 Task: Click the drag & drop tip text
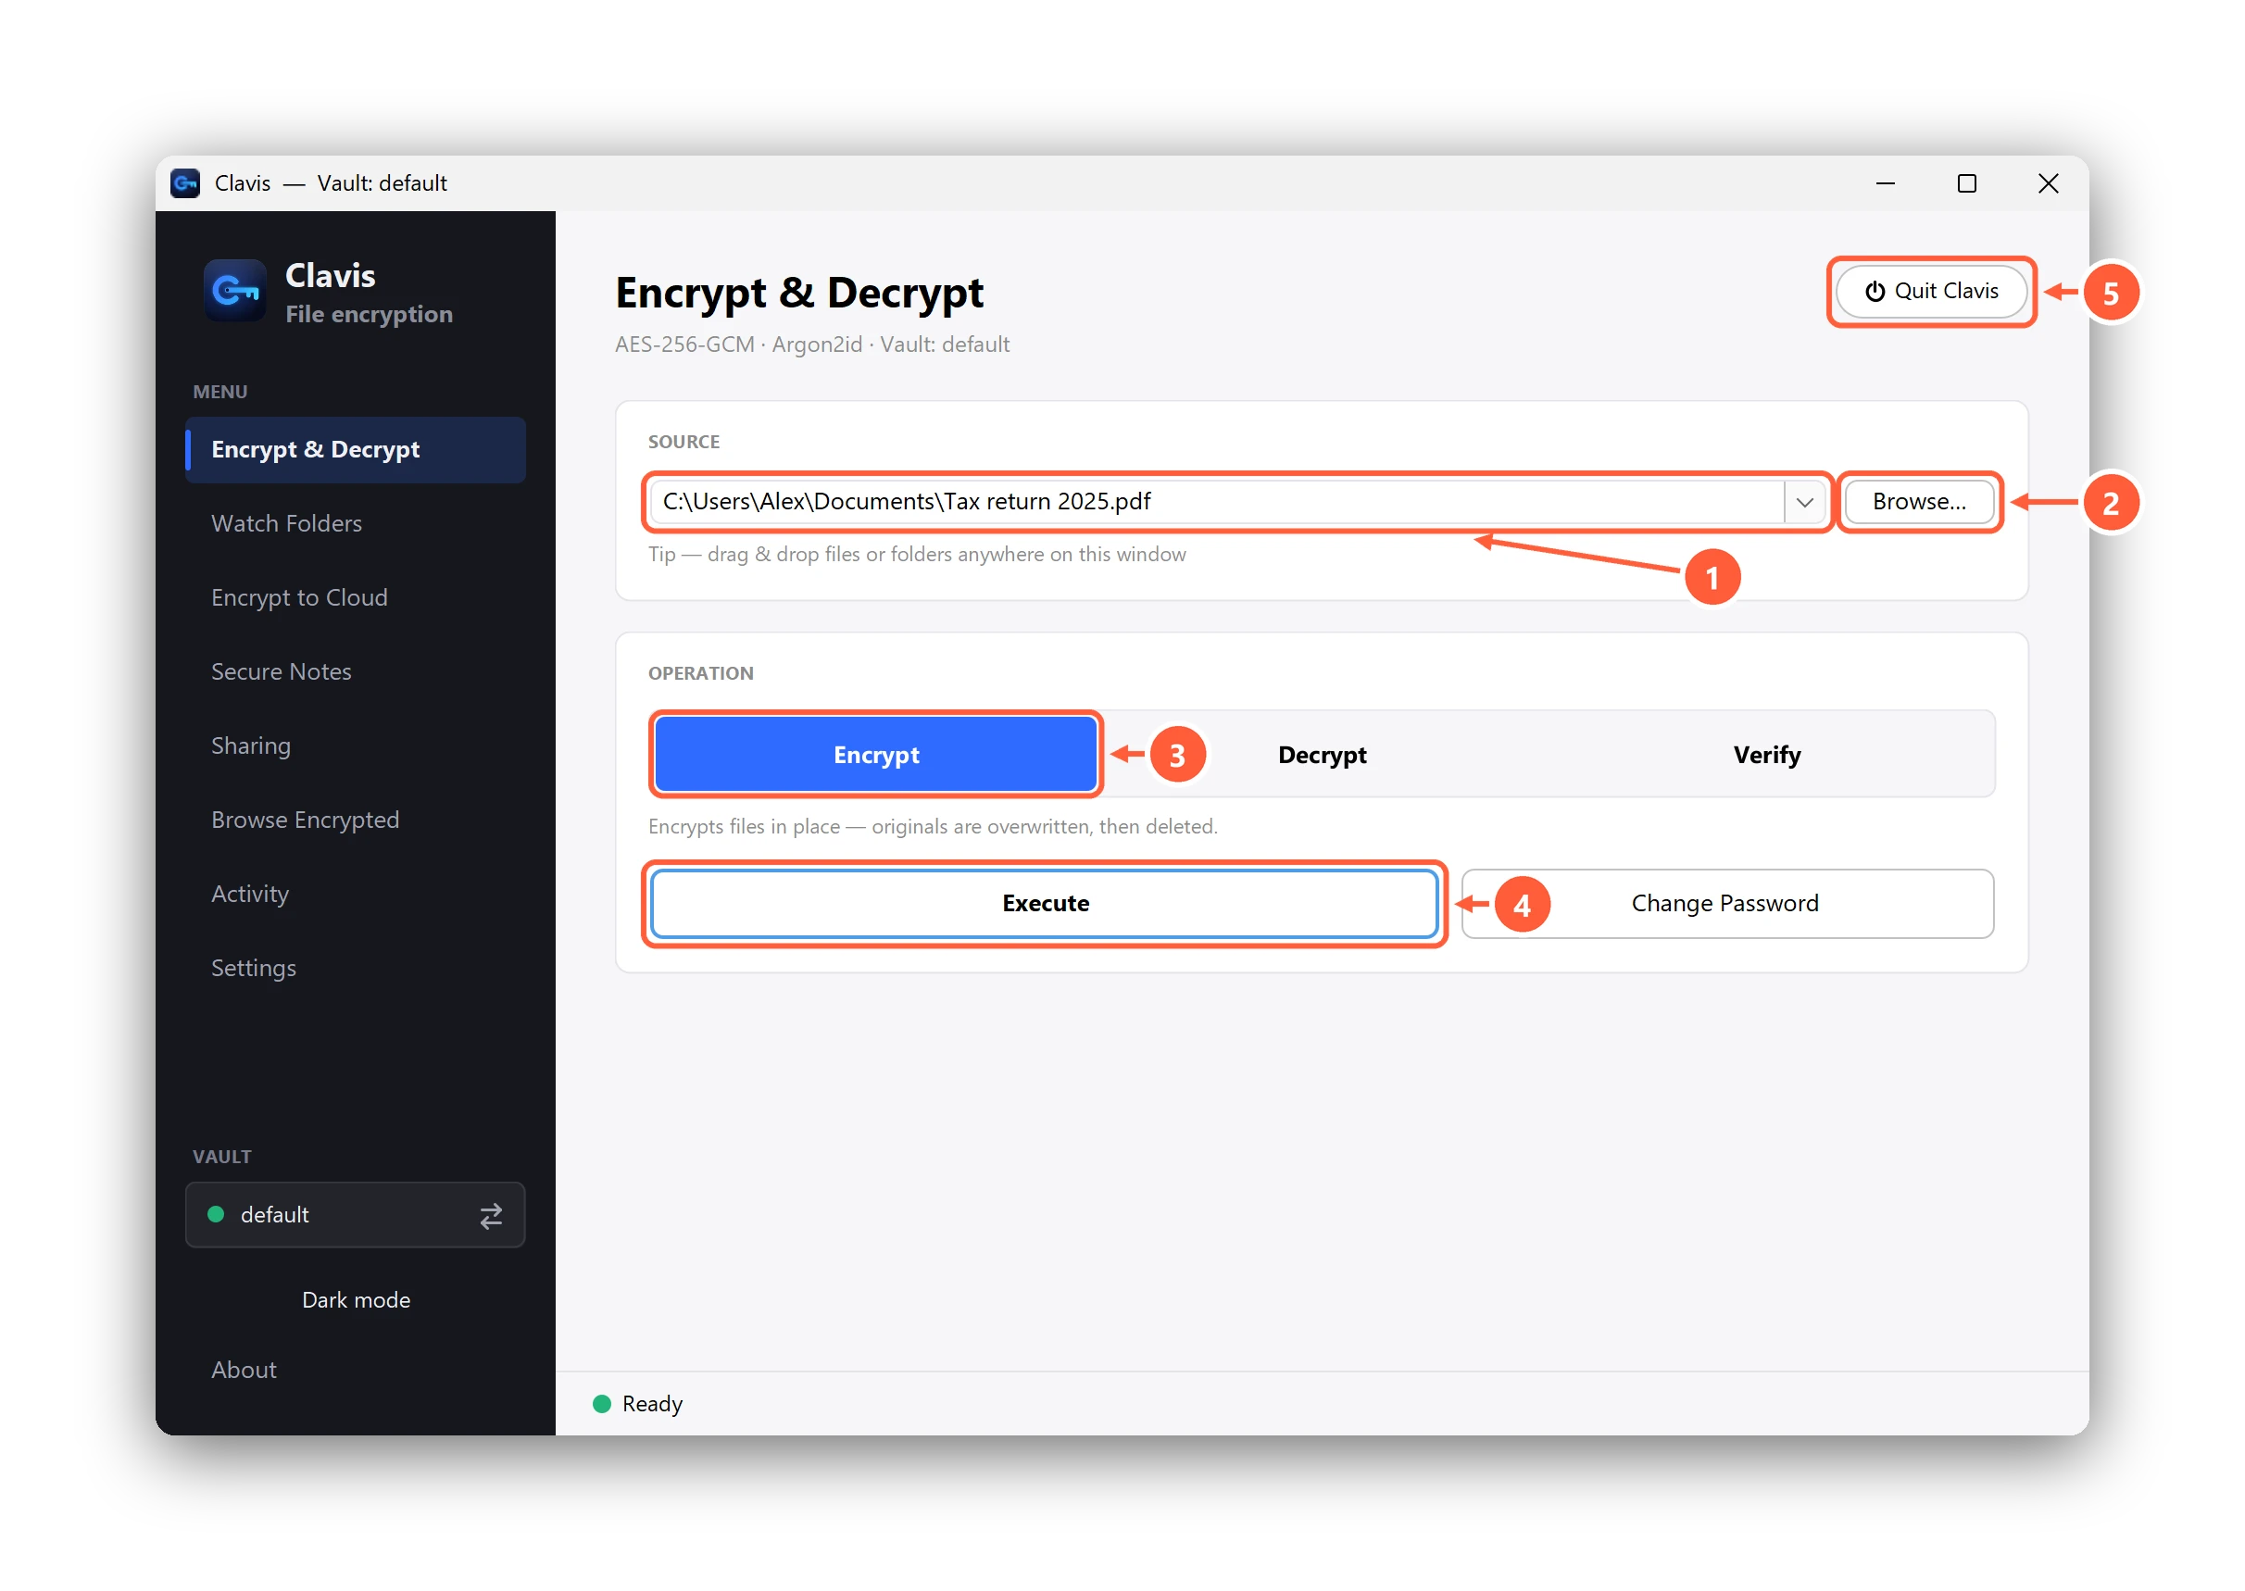[x=917, y=555]
